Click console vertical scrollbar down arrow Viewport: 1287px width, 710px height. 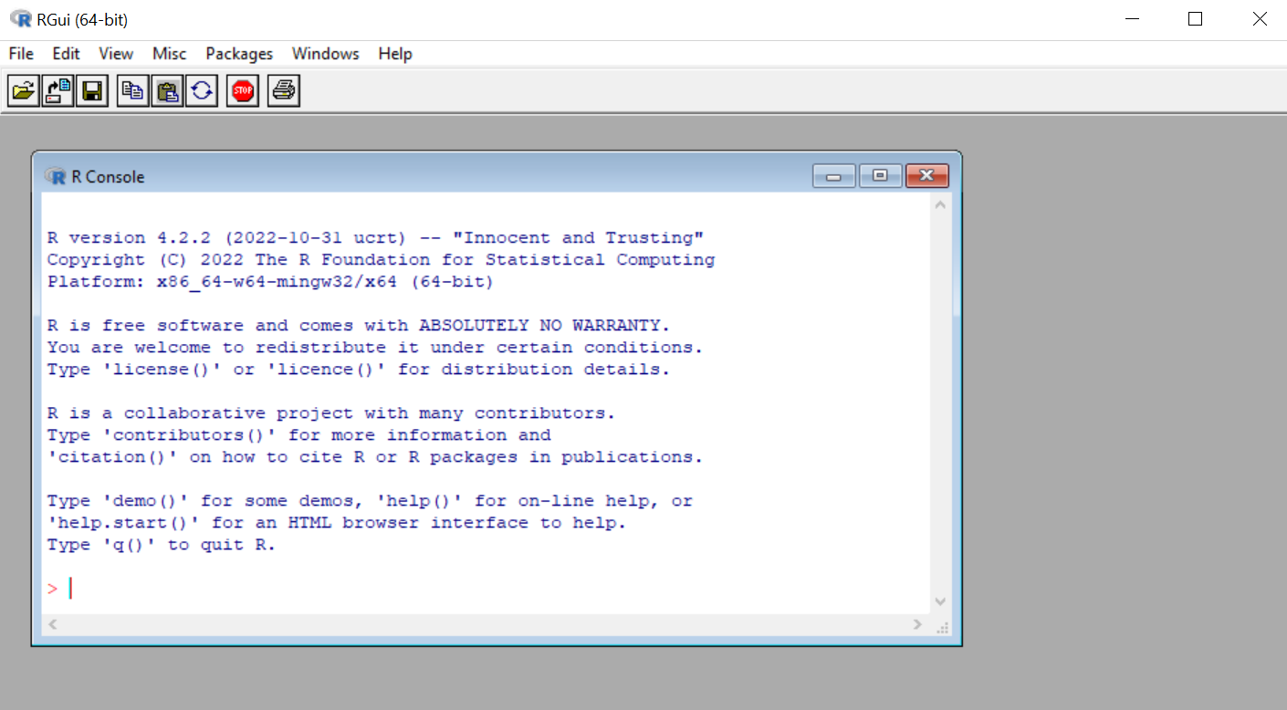940,601
